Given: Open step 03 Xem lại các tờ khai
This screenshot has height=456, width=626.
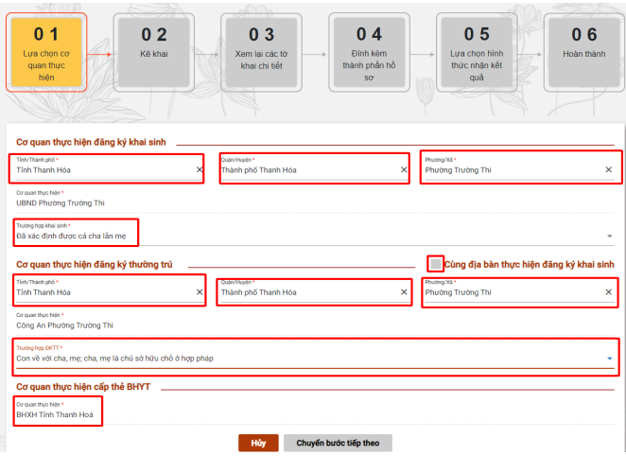Looking at the screenshot, I should click(x=261, y=53).
